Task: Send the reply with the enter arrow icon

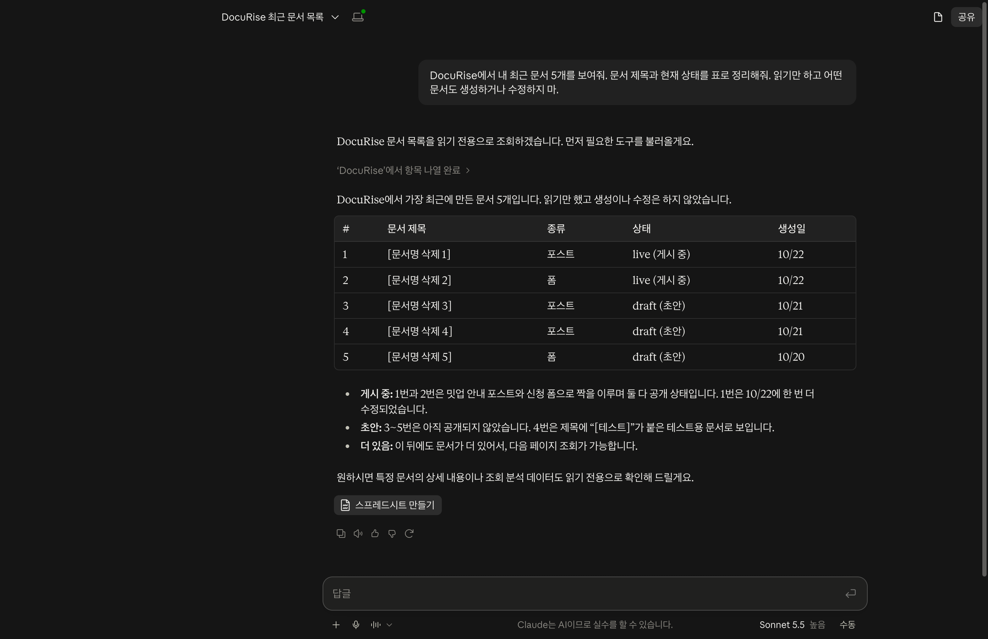Action: (x=850, y=593)
